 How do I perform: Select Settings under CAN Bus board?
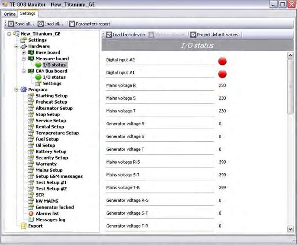click(52, 84)
